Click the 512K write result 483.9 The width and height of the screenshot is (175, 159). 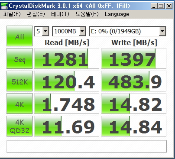click(134, 81)
